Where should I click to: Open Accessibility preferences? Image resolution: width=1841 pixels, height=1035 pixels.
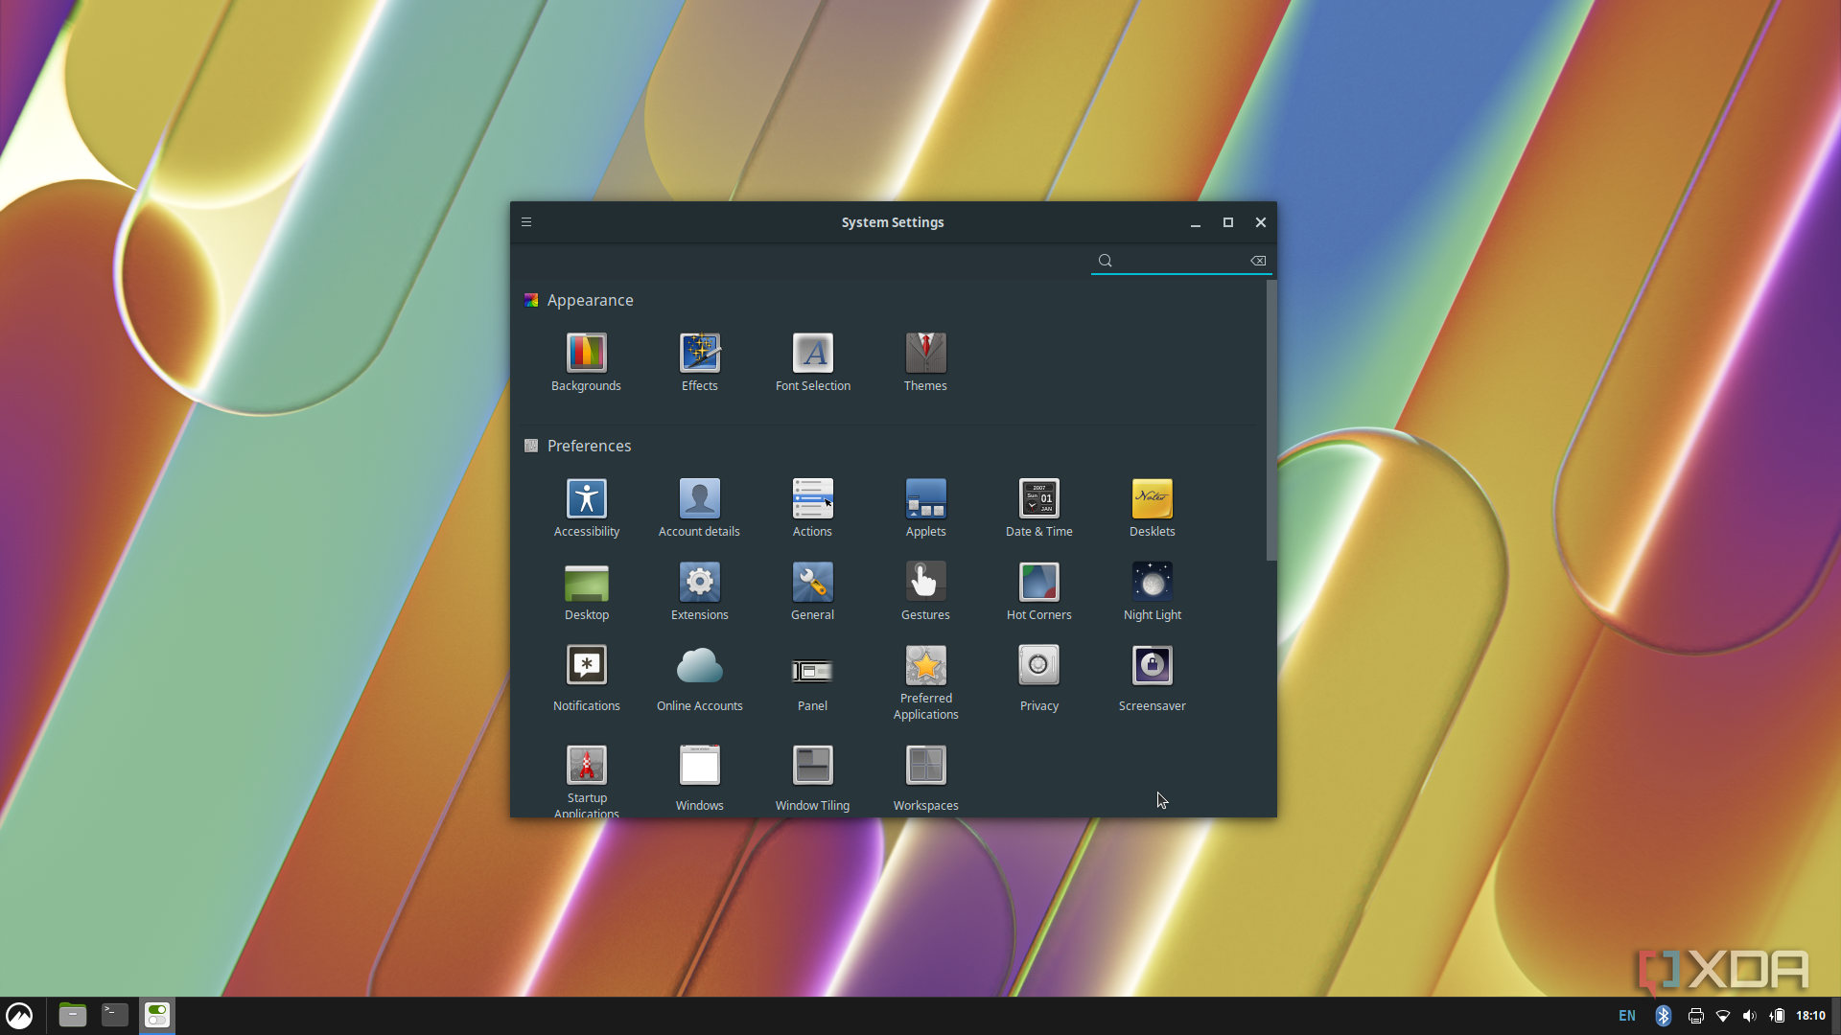coord(586,508)
